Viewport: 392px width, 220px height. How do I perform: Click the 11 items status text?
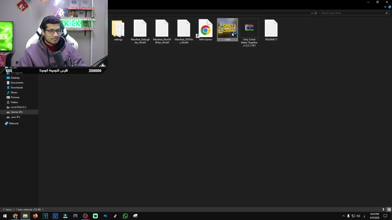[x=7, y=210]
